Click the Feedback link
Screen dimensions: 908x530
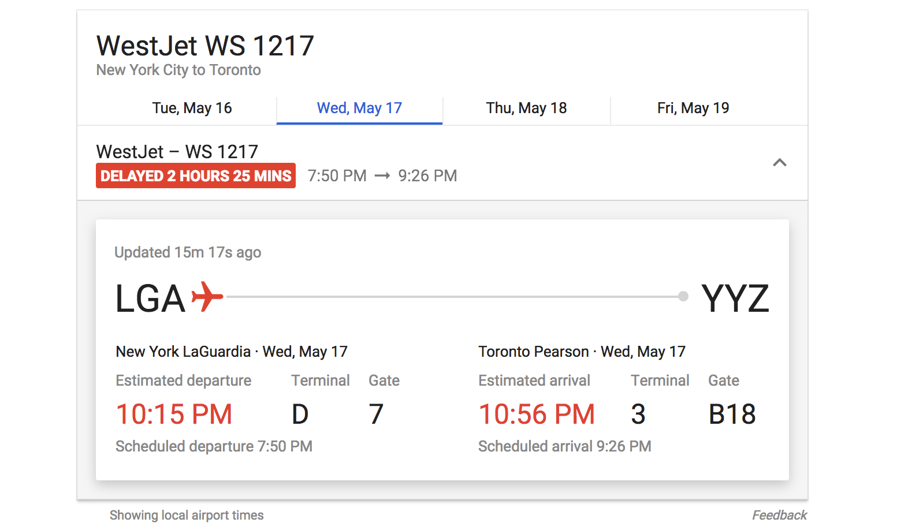click(779, 515)
